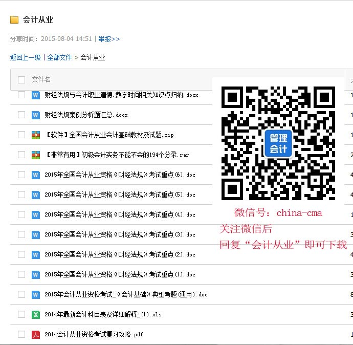The width and height of the screenshot is (353, 345).
Task: Click the Word icon for 考试重点(4).doc
Action: pyautogui.click(x=36, y=214)
